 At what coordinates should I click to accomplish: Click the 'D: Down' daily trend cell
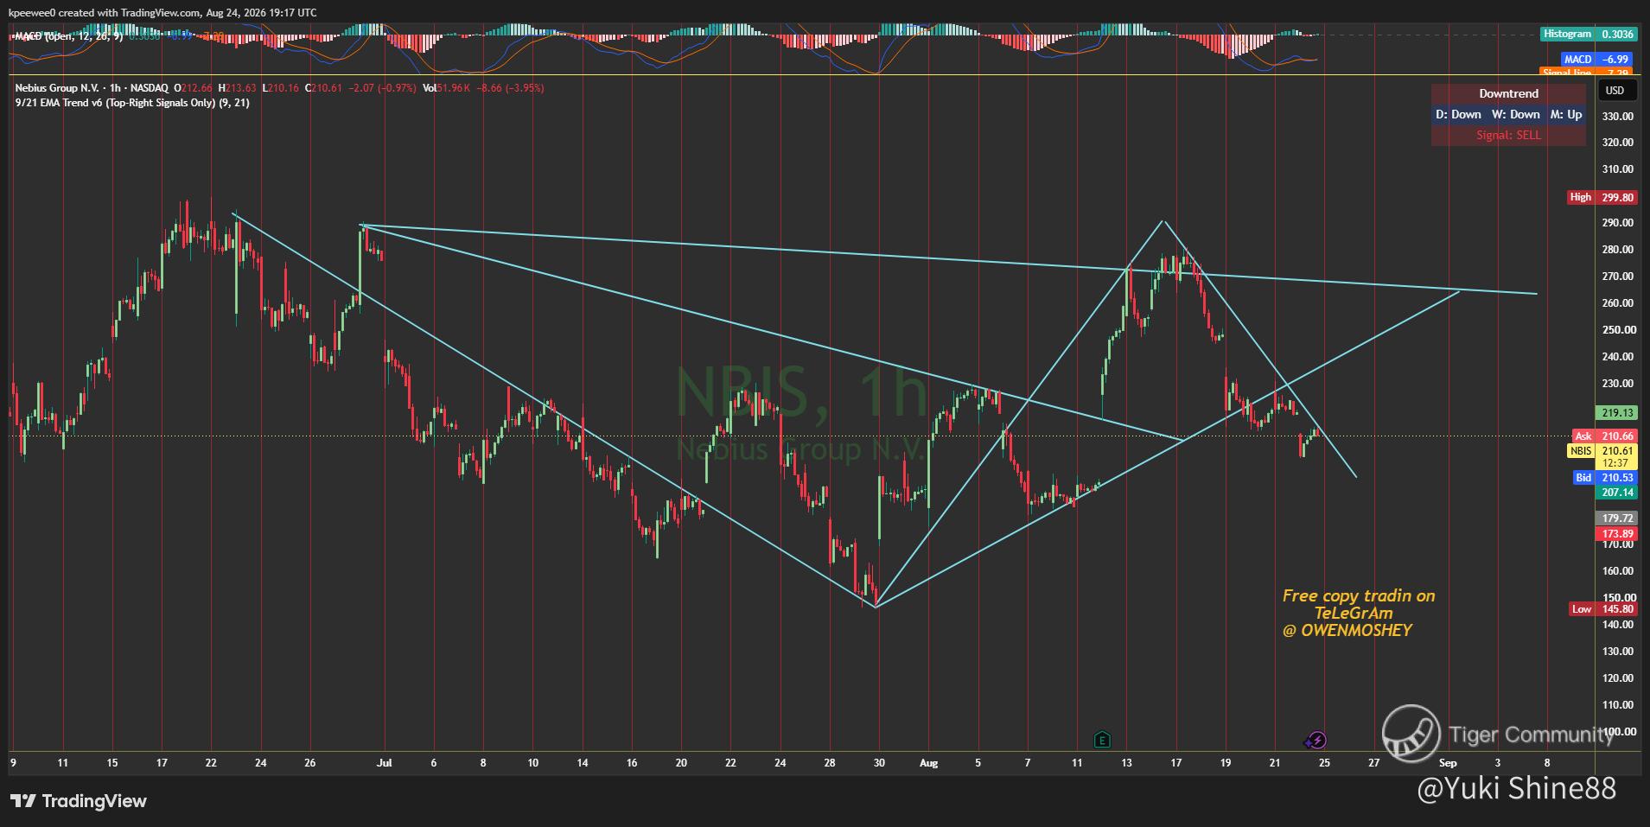point(1458,114)
